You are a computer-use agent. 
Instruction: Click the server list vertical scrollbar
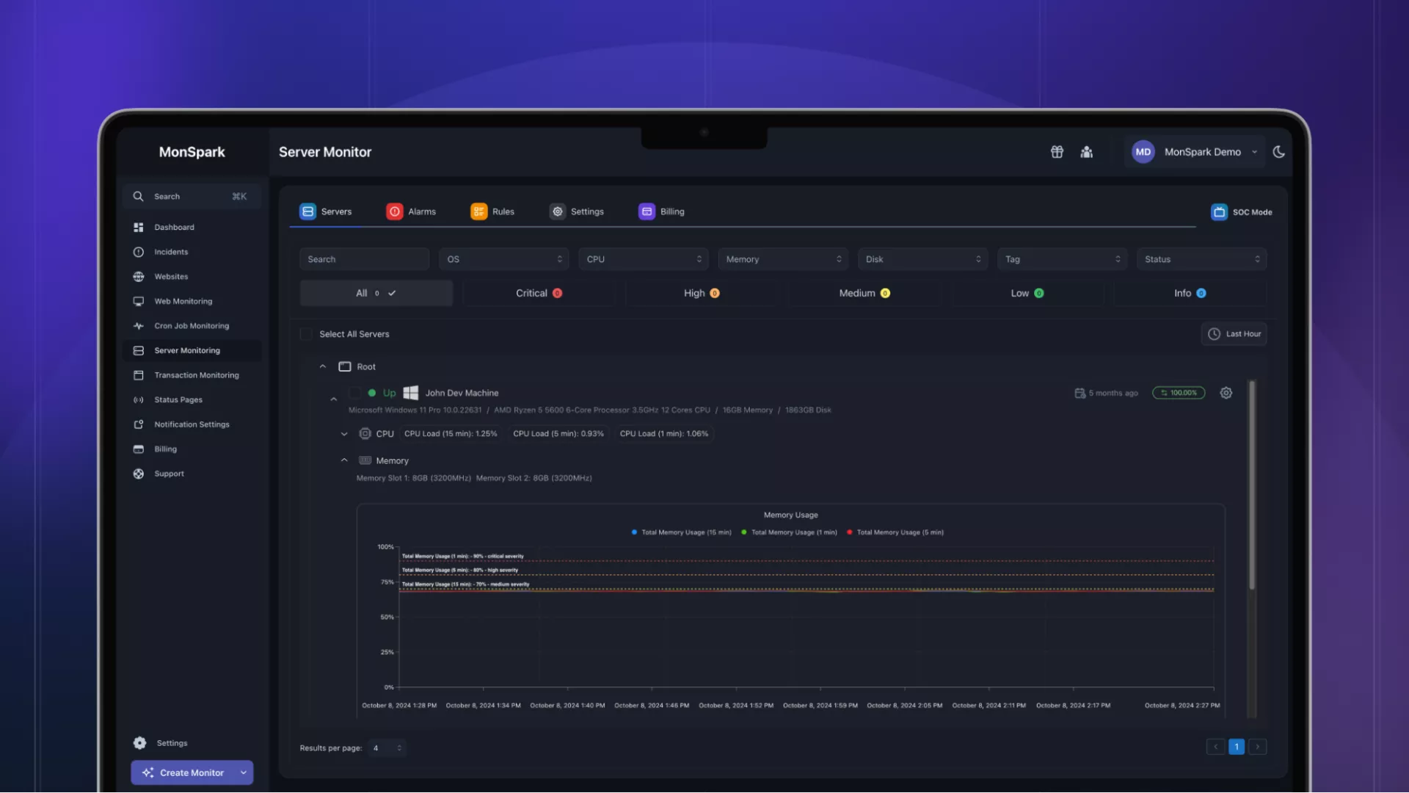point(1252,485)
